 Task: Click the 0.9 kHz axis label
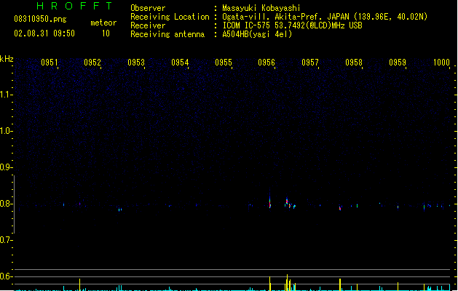(x=6, y=167)
